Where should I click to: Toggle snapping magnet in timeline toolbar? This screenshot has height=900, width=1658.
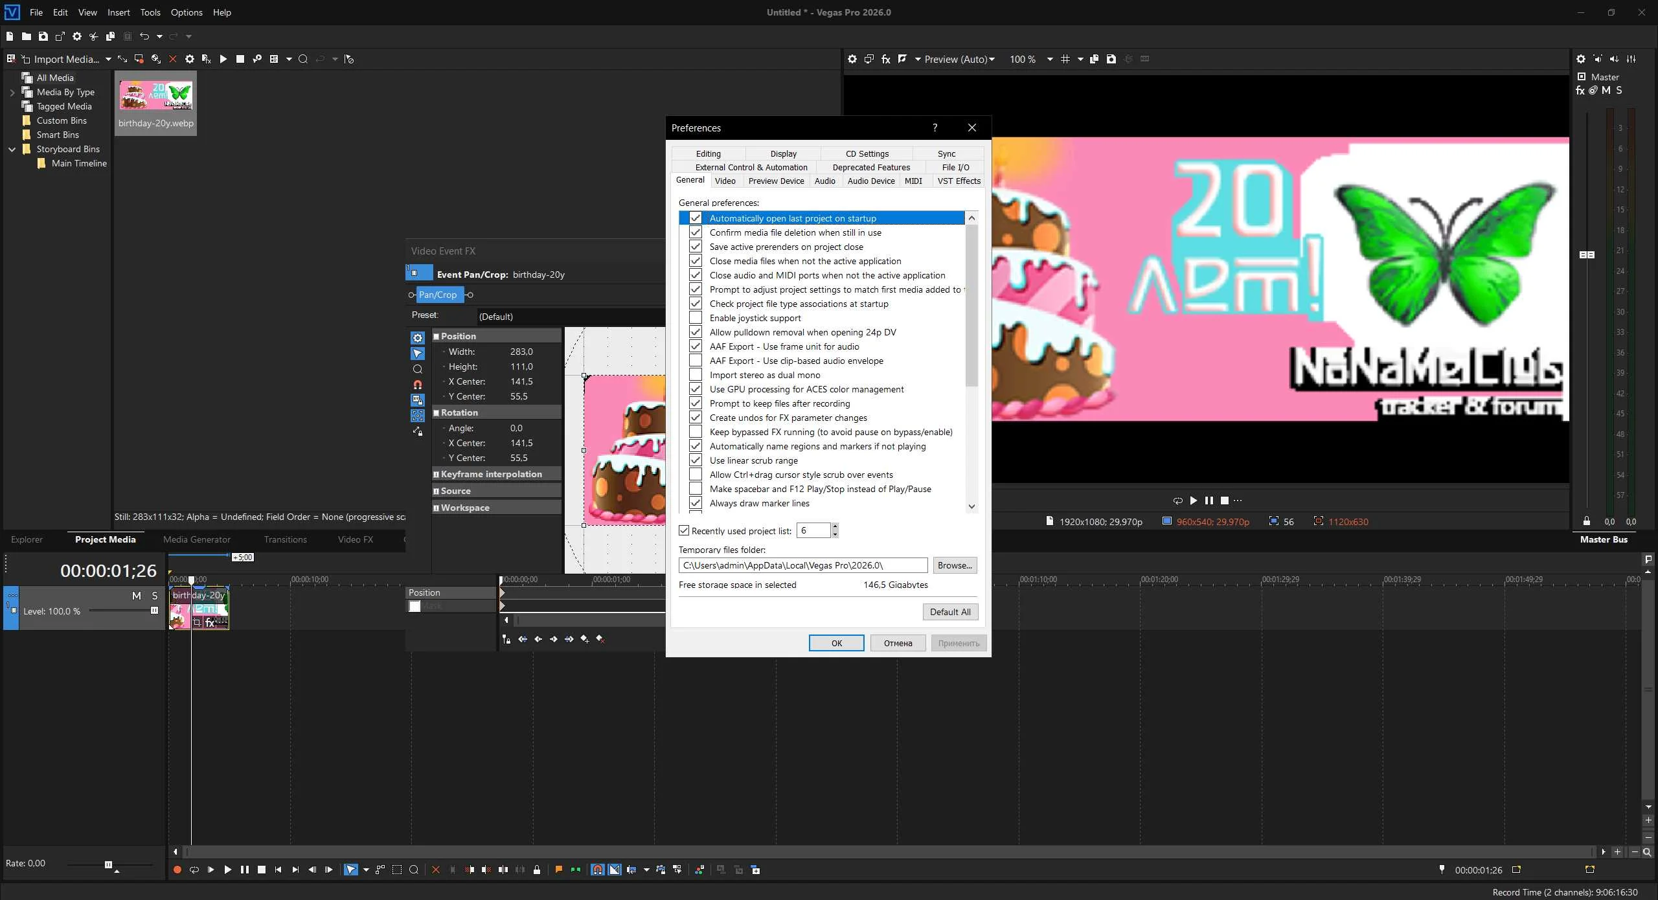pos(598,870)
